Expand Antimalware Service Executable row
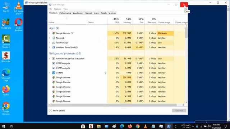 point(50,58)
